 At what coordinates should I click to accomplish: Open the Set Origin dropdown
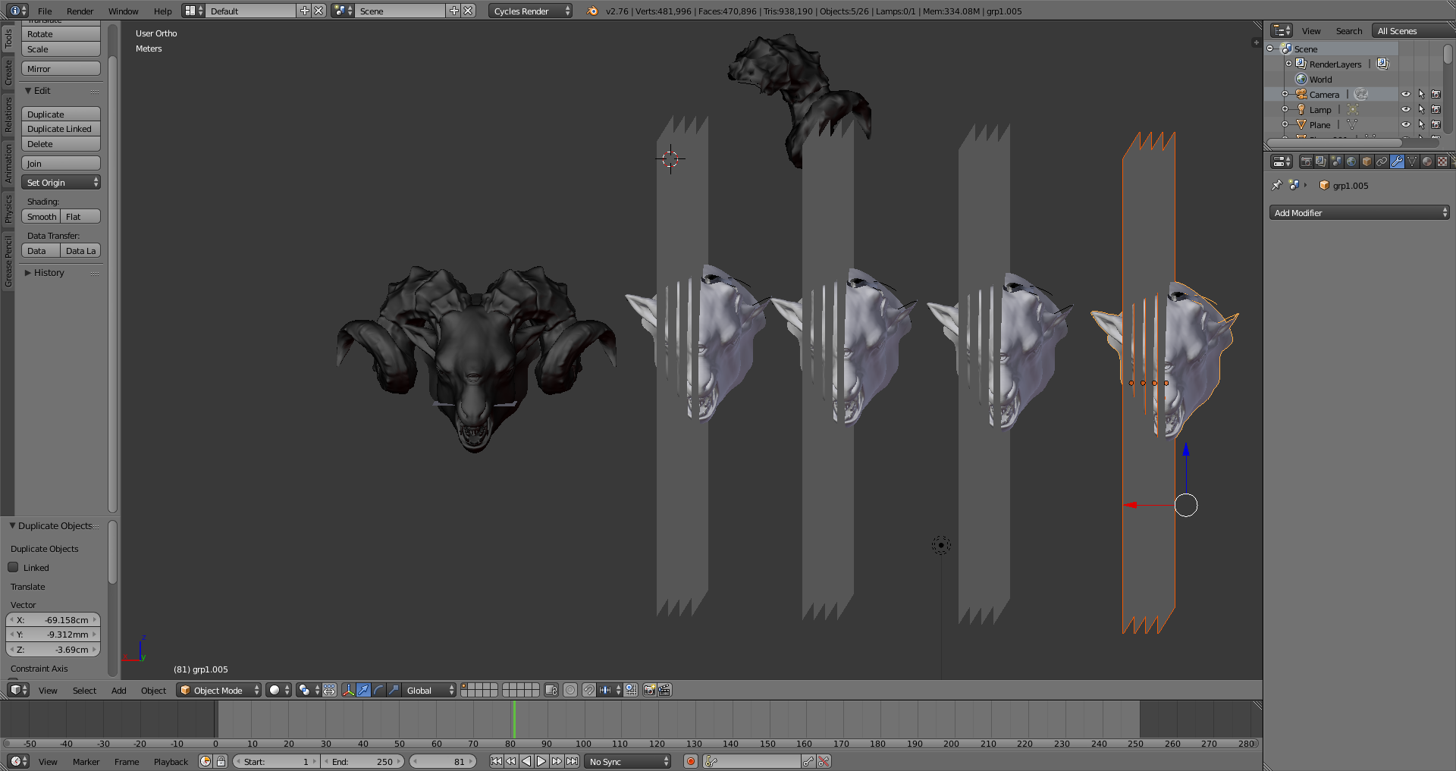61,182
